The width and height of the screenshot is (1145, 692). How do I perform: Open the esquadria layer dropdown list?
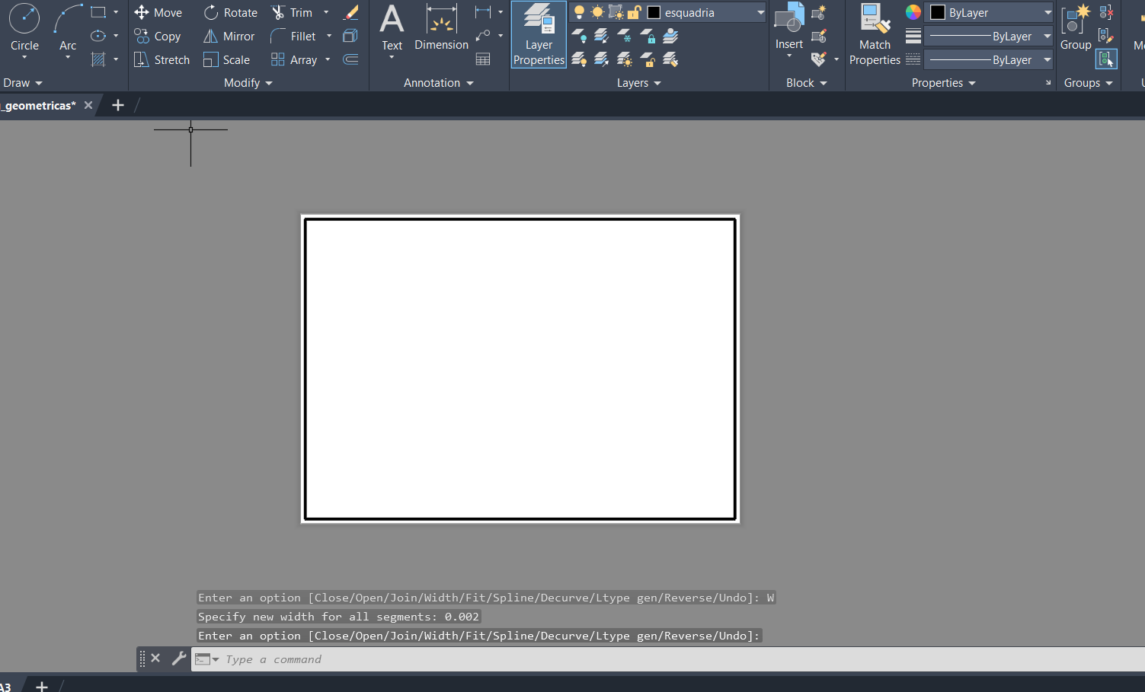click(x=760, y=13)
